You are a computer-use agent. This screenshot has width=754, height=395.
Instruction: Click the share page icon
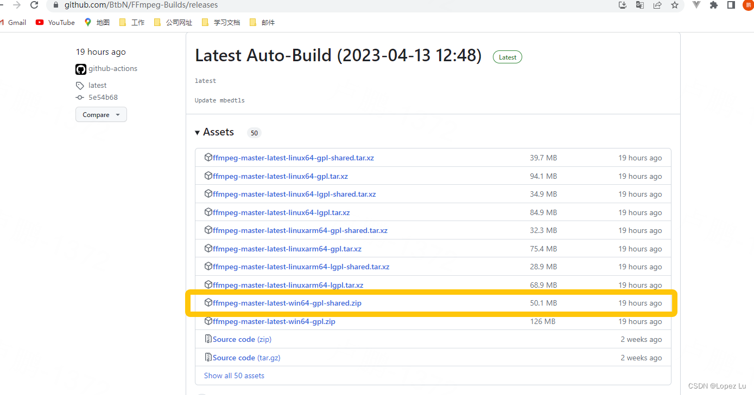pyautogui.click(x=657, y=5)
